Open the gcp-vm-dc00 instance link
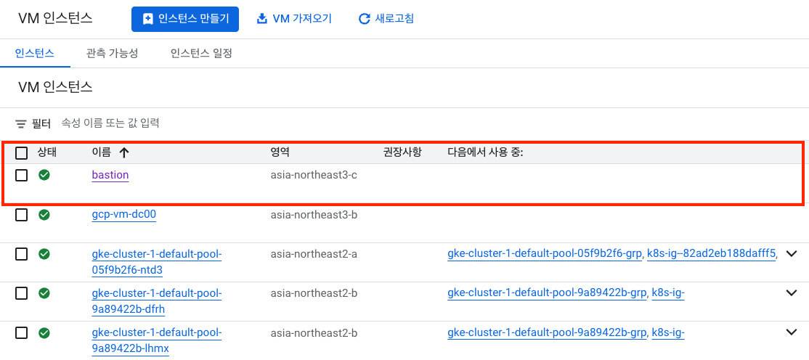Viewport: 809px width, 360px height. (124, 215)
